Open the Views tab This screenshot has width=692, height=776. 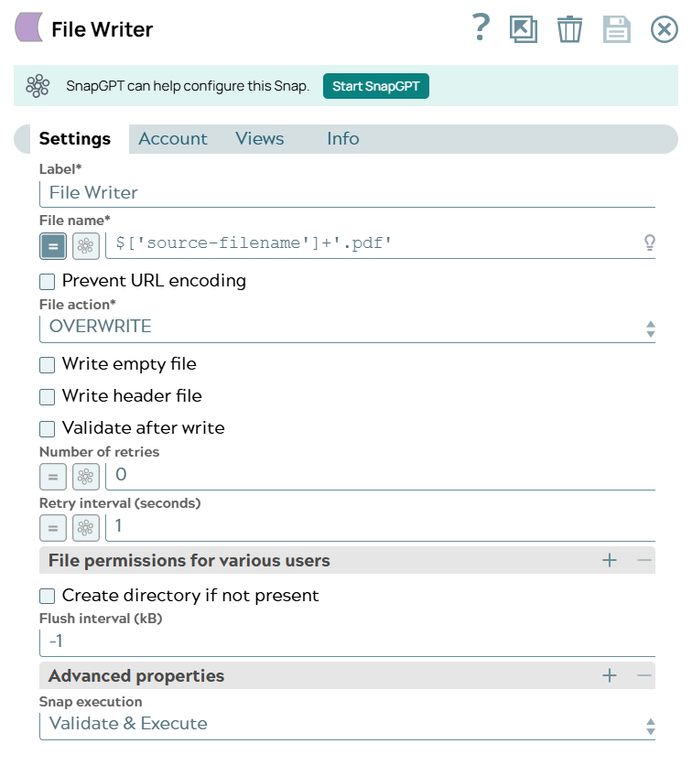[259, 139]
